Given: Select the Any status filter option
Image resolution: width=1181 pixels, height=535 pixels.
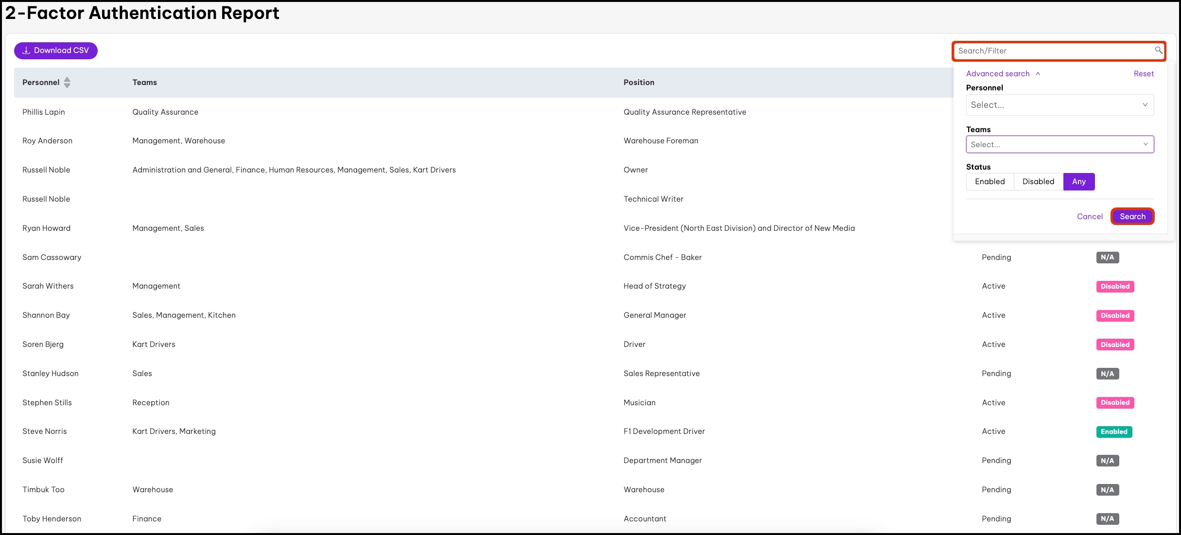Looking at the screenshot, I should point(1078,182).
